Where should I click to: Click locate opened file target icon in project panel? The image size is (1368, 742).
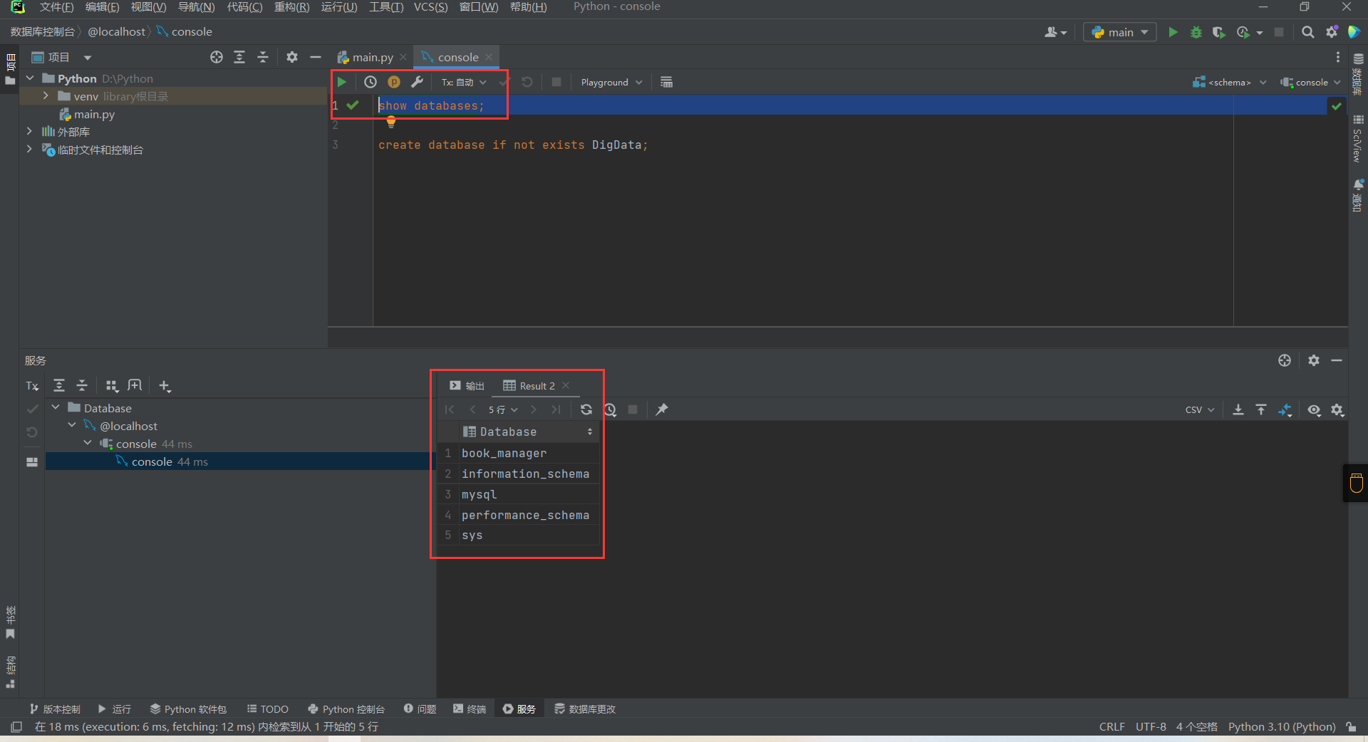(217, 57)
